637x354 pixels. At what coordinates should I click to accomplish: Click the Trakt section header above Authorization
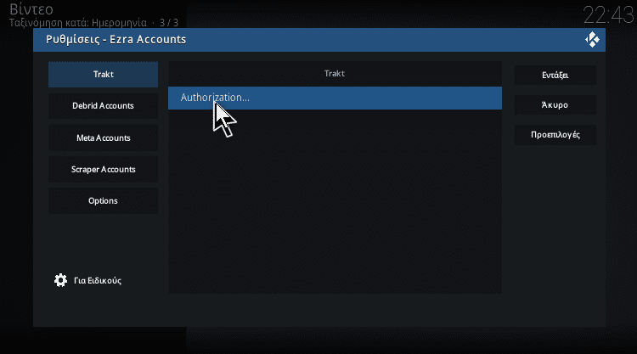[335, 74]
